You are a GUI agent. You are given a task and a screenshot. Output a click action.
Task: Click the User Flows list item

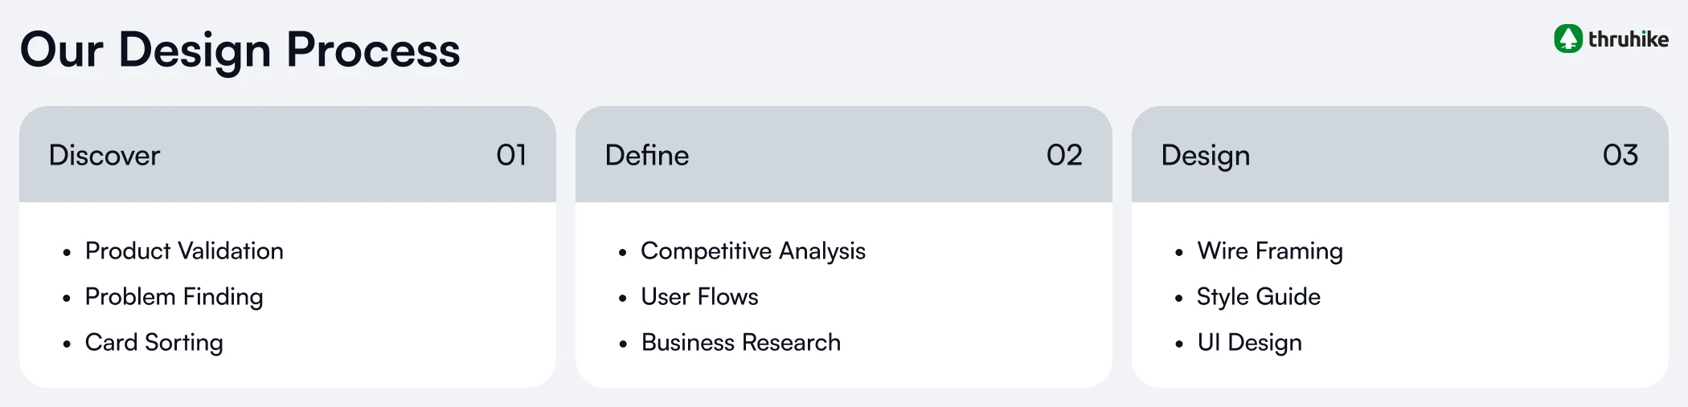click(699, 297)
